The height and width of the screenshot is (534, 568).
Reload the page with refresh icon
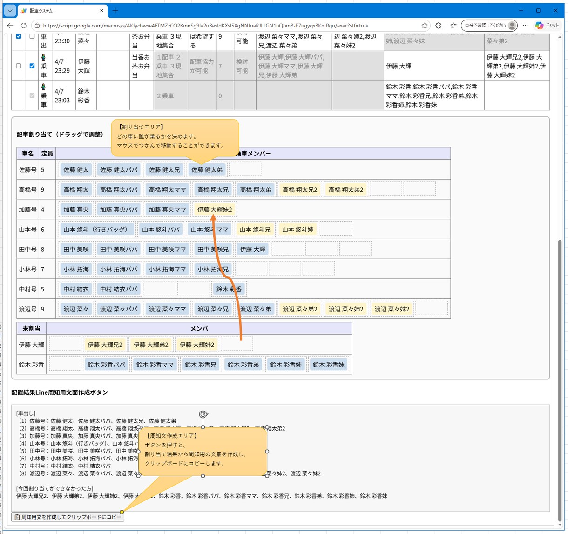coord(24,26)
